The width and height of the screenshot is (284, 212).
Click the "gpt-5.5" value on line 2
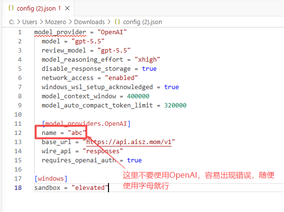[x=88, y=41]
